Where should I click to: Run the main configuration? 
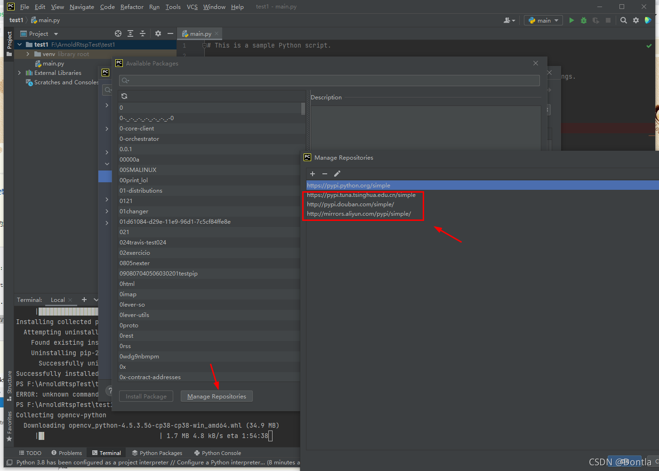571,20
